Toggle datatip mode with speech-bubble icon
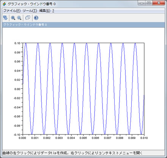This screenshot has height=158, width=167. [28, 18]
